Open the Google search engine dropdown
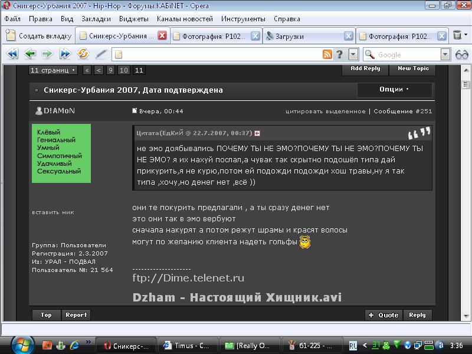 pos(445,55)
